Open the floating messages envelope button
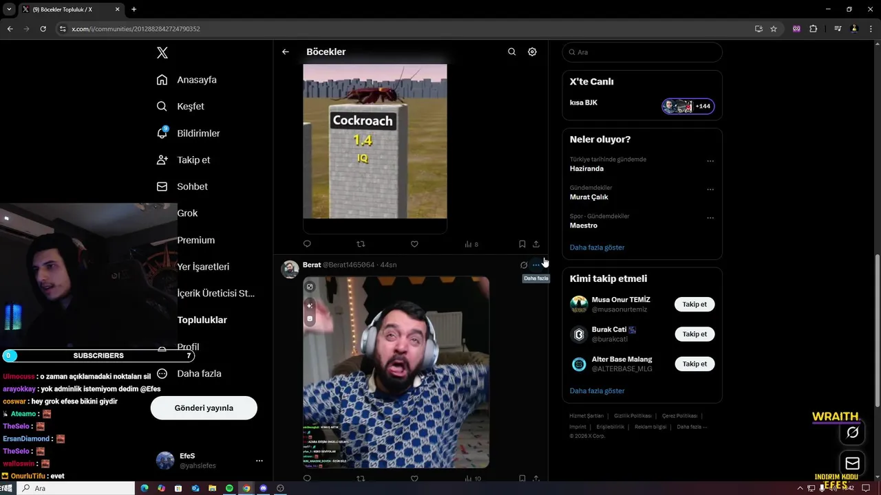The image size is (881, 495). (x=853, y=463)
